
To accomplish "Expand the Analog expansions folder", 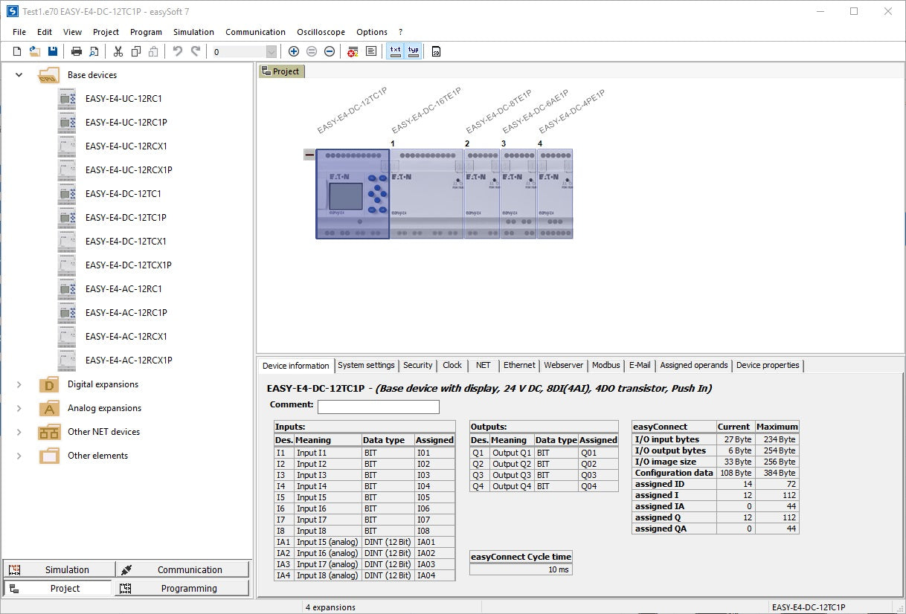I will pyautogui.click(x=19, y=408).
